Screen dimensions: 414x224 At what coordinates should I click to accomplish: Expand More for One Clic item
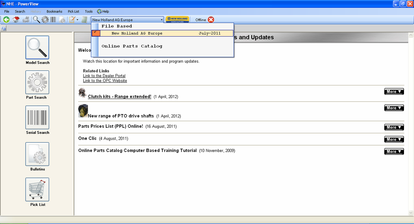coord(394,139)
